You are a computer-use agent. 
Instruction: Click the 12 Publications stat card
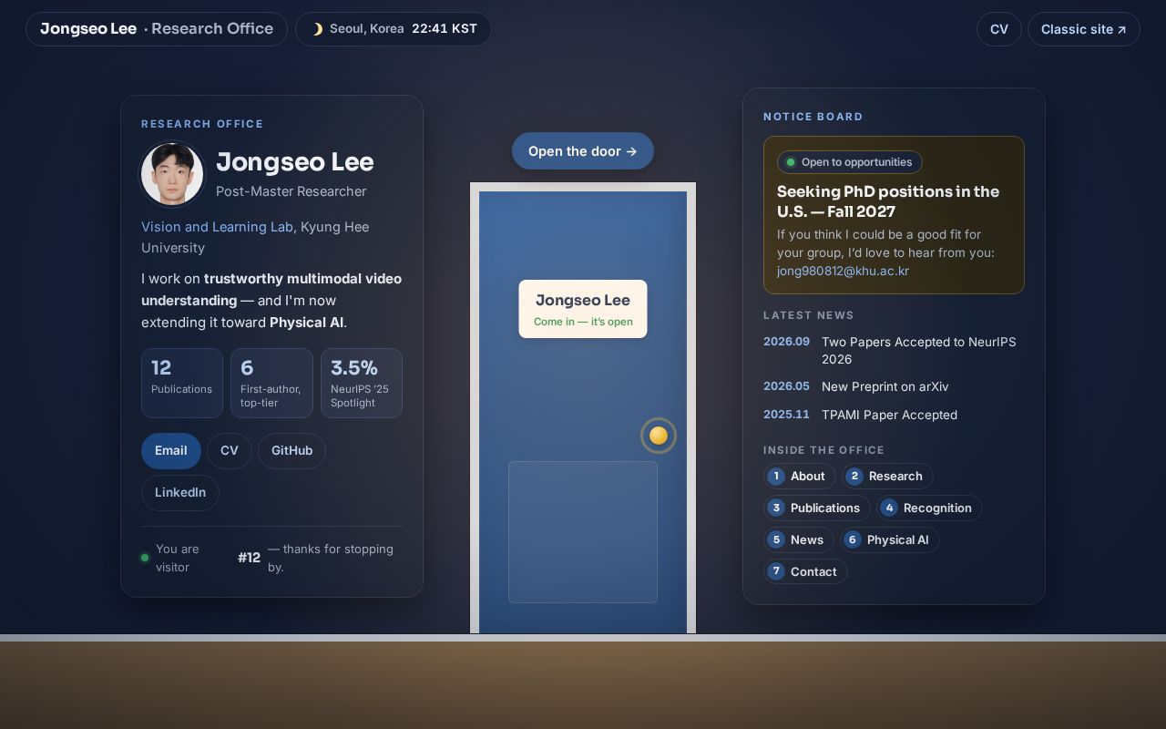click(x=182, y=383)
